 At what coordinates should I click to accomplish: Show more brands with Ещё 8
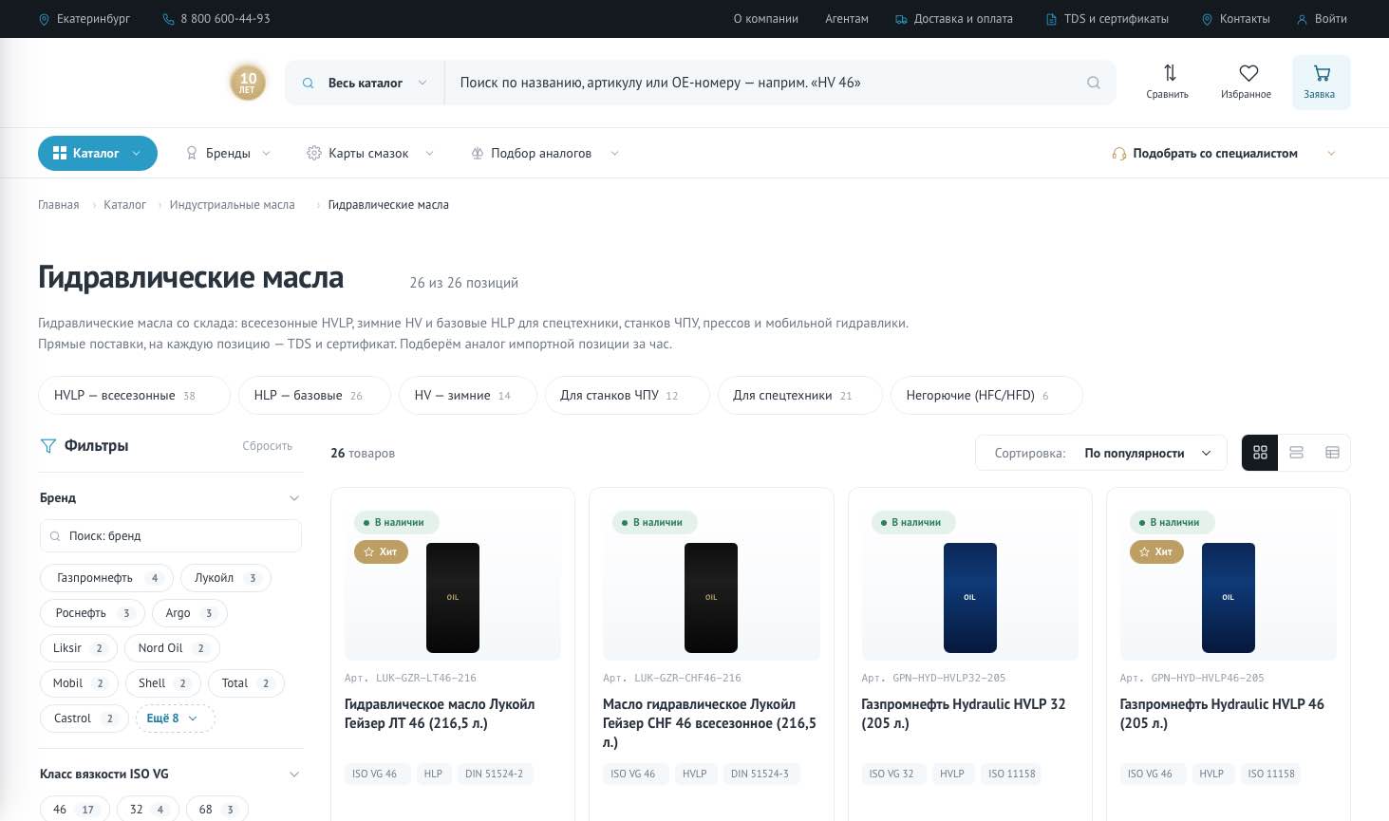176,718
